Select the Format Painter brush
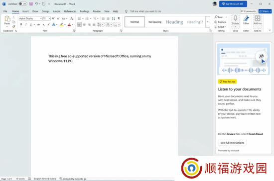This screenshot has height=181, width=274. point(13,26)
